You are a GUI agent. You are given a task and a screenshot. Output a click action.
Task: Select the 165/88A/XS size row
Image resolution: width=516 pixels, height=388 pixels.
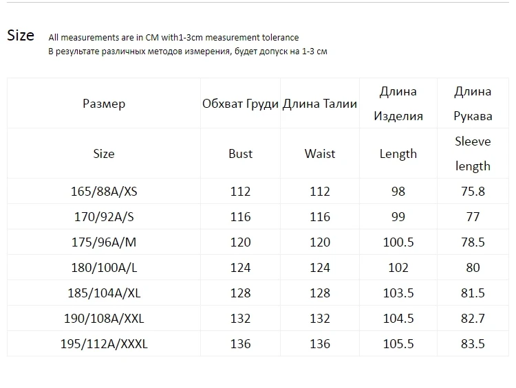point(258,191)
